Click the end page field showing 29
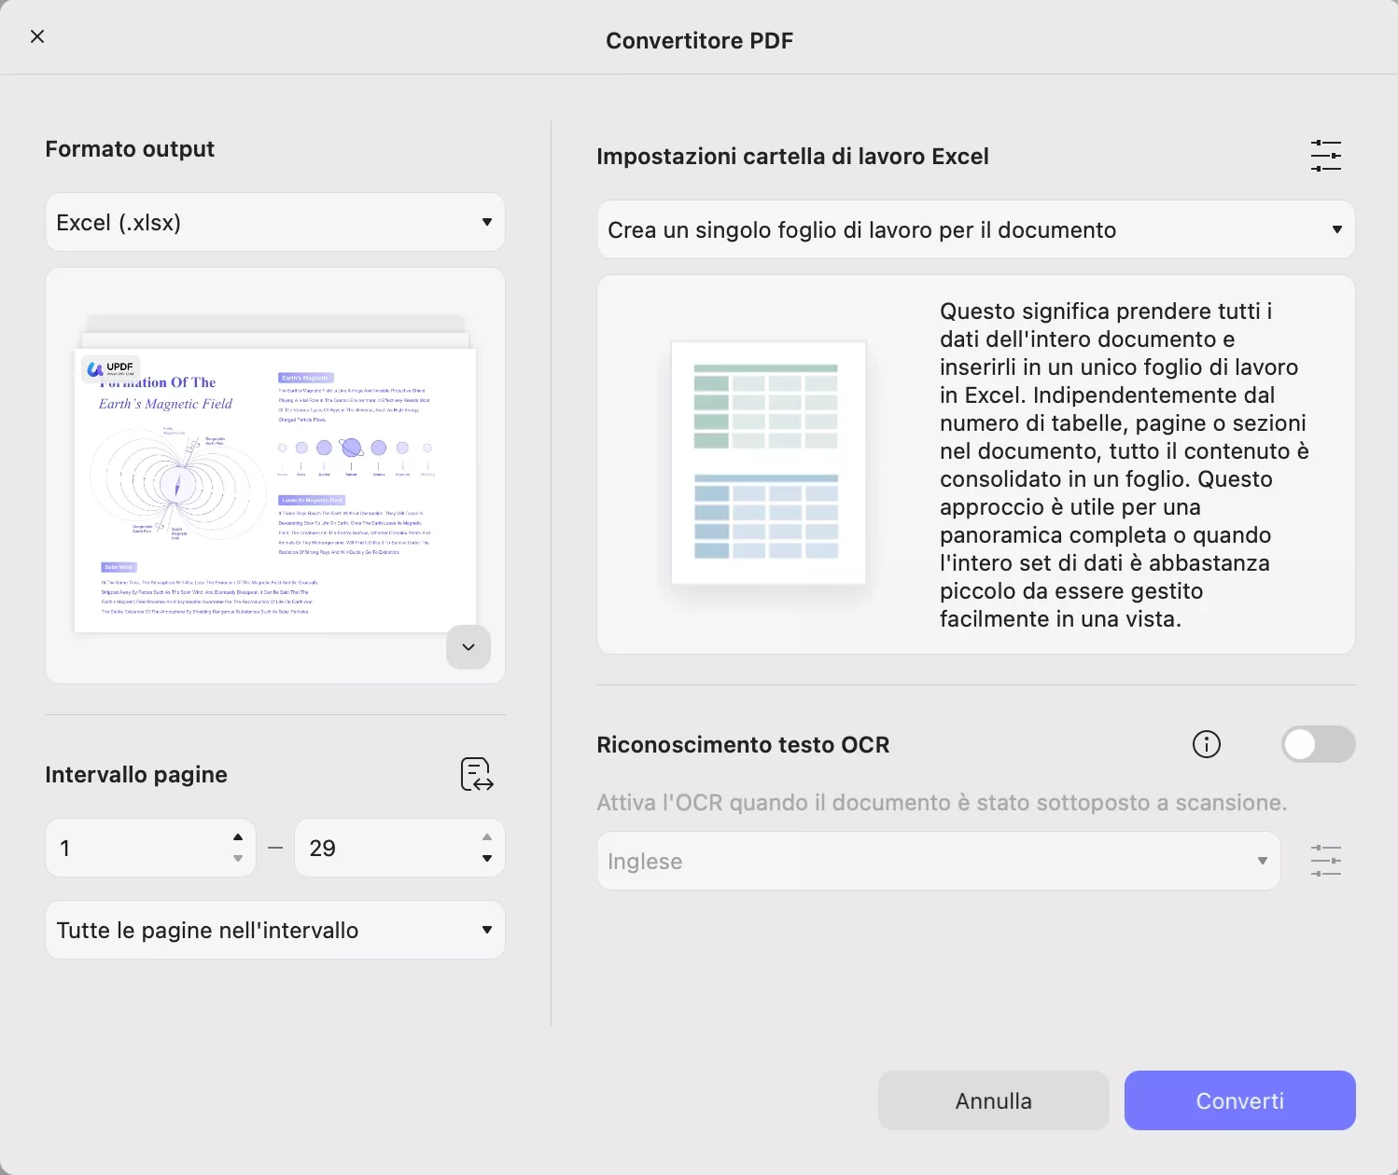The width and height of the screenshot is (1398, 1175). [383, 848]
